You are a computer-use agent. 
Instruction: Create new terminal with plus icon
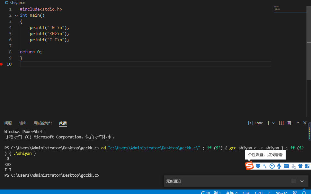(x=268, y=123)
